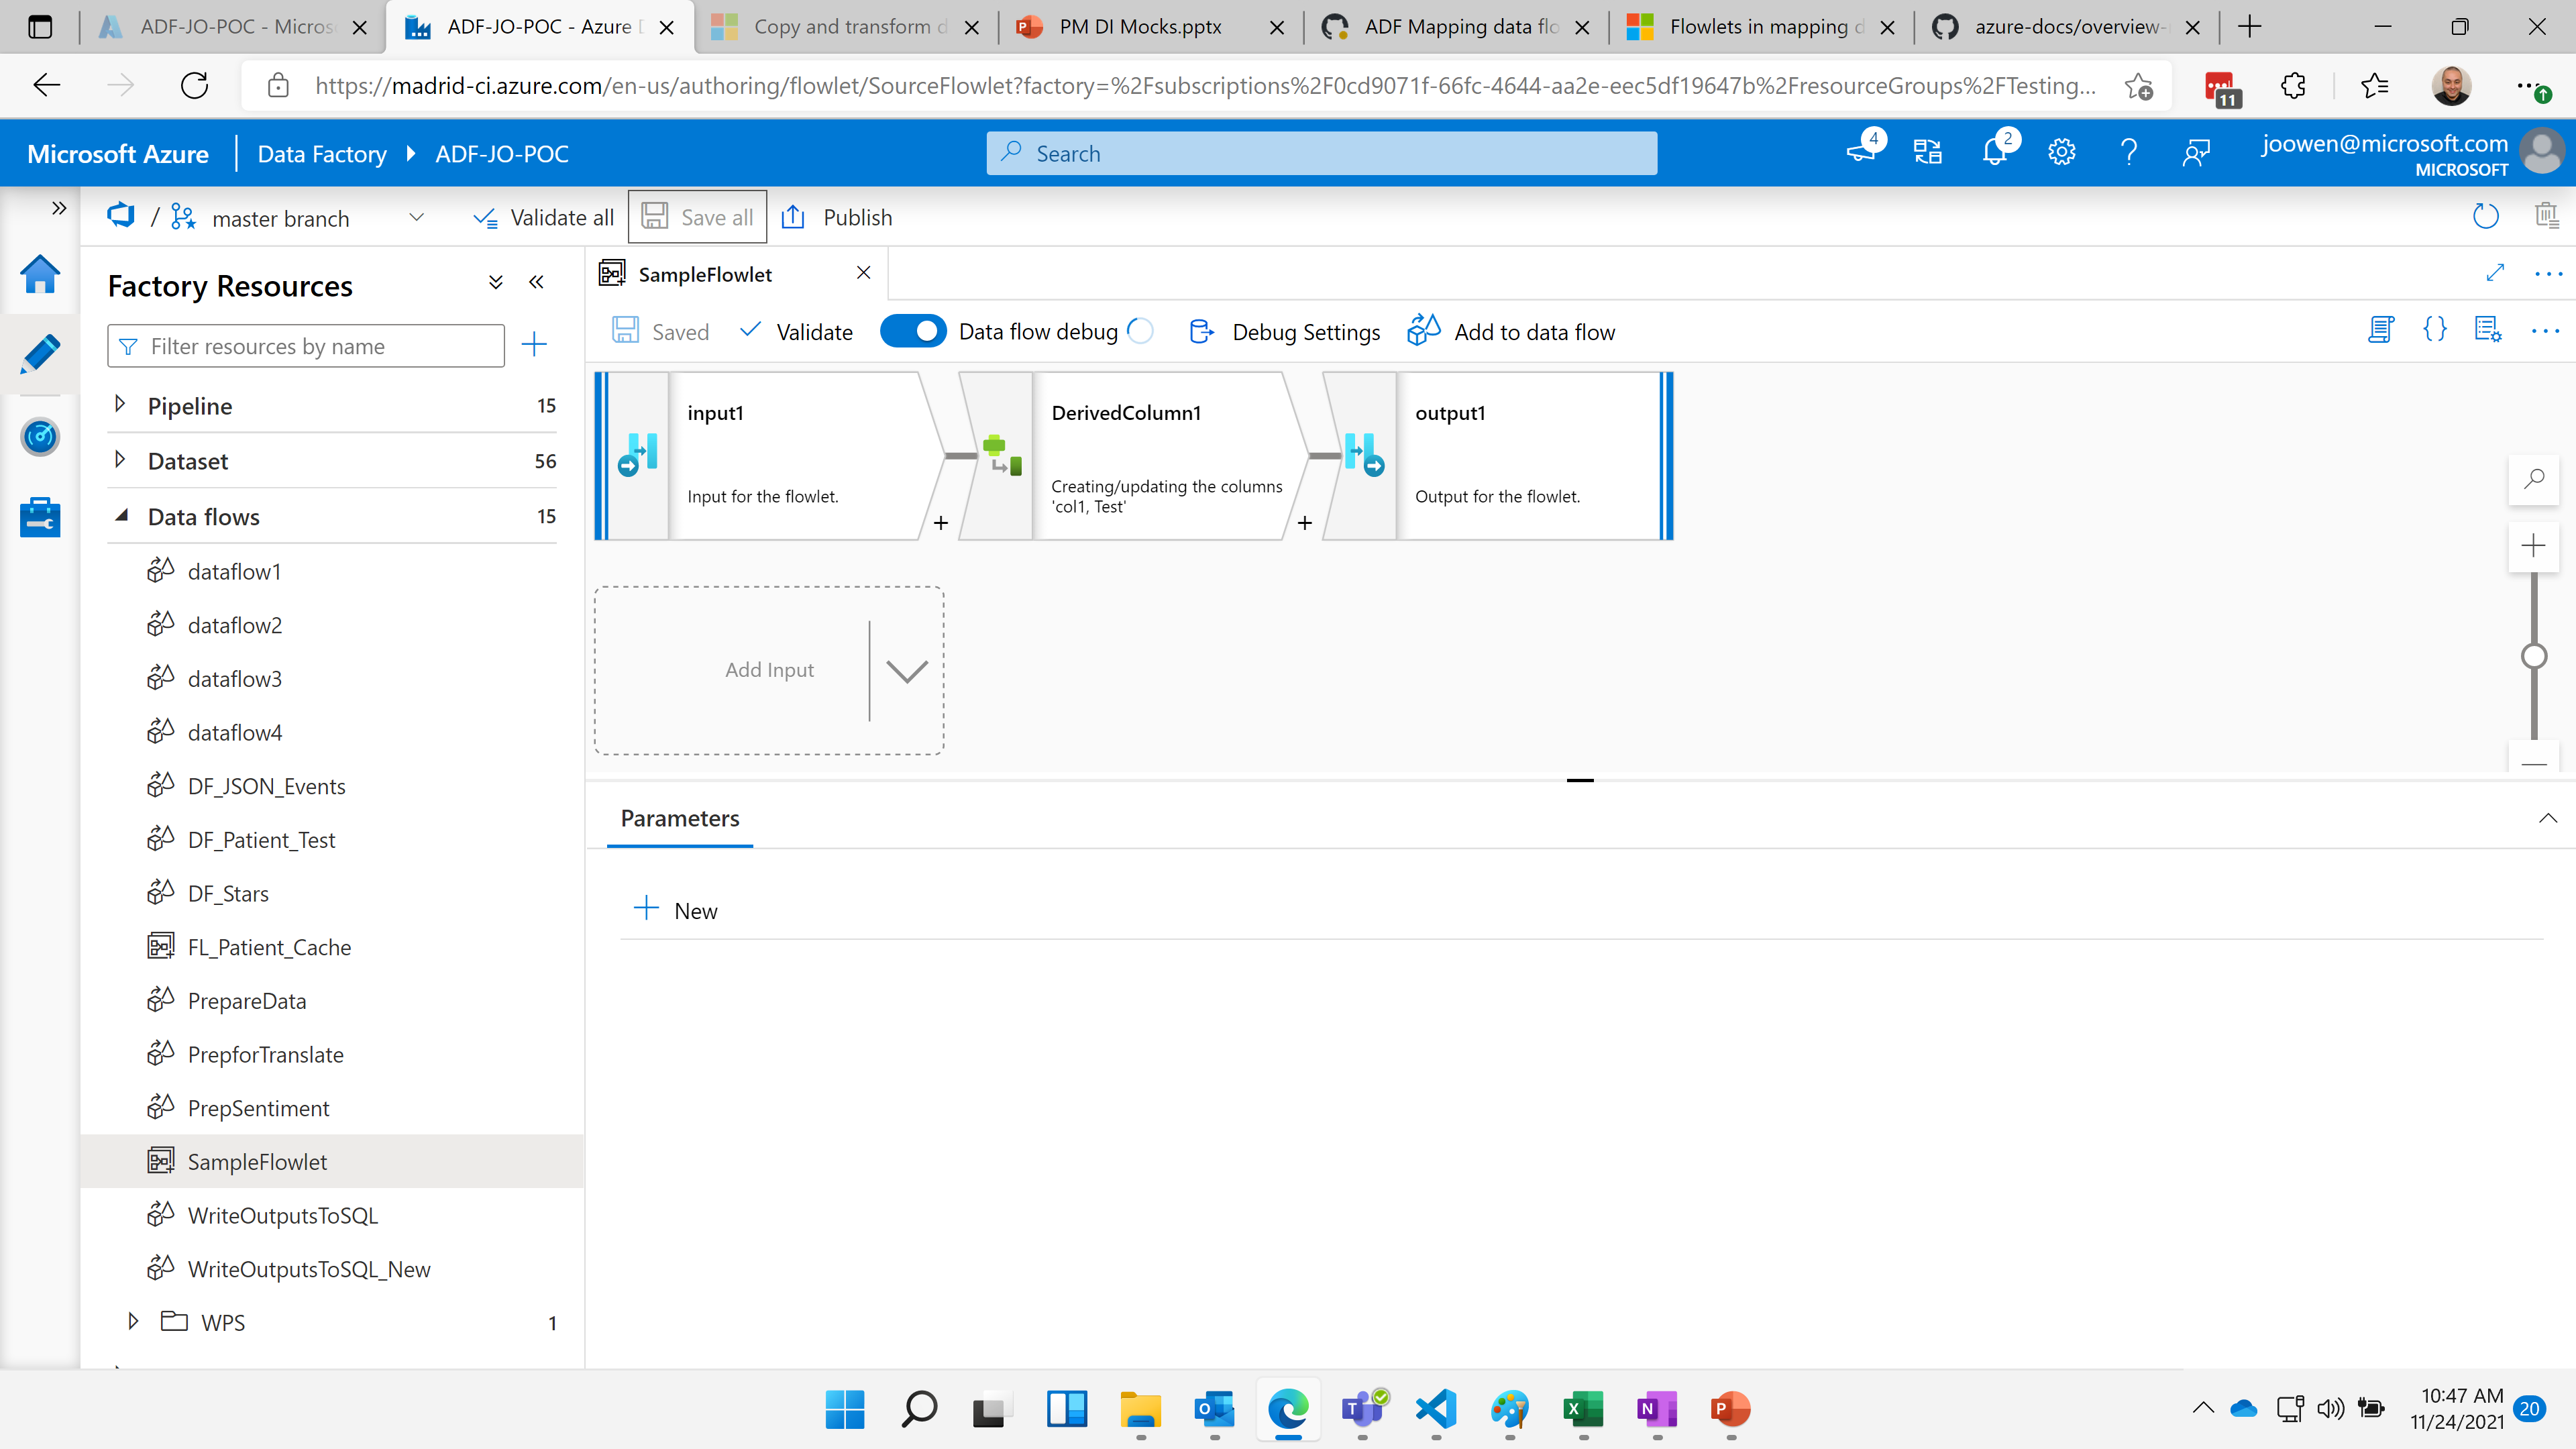The width and height of the screenshot is (2576, 1449).
Task: Click the Publish button
Action: (x=856, y=216)
